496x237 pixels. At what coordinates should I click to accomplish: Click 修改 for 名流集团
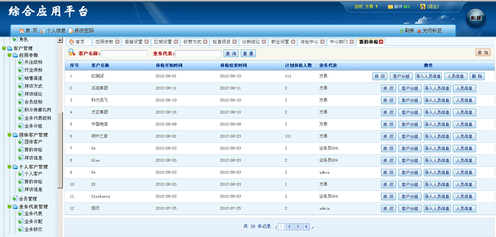click(389, 88)
